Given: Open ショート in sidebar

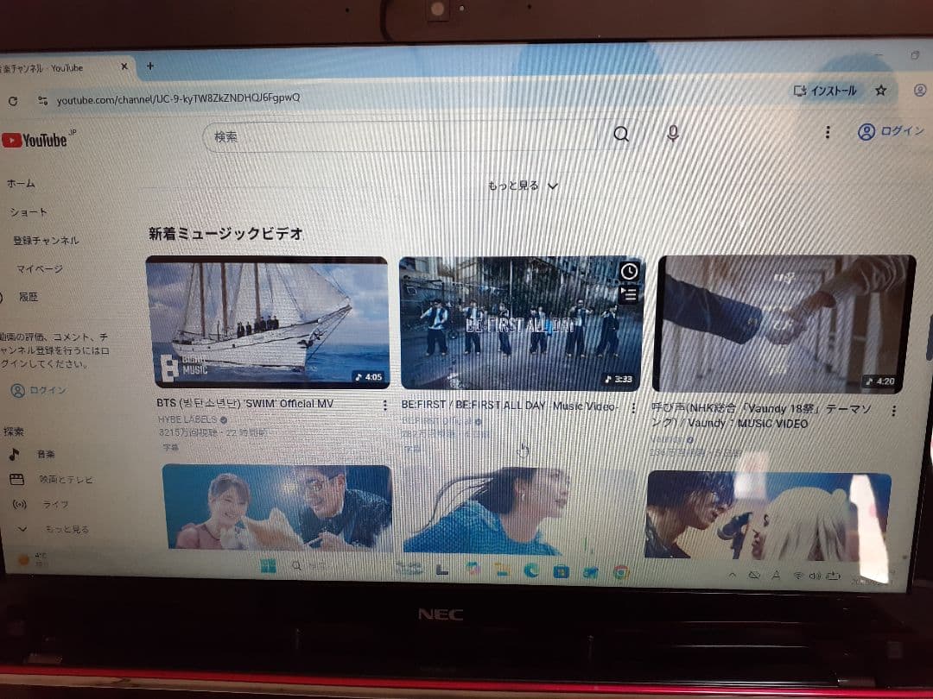Looking at the screenshot, I should (x=28, y=212).
